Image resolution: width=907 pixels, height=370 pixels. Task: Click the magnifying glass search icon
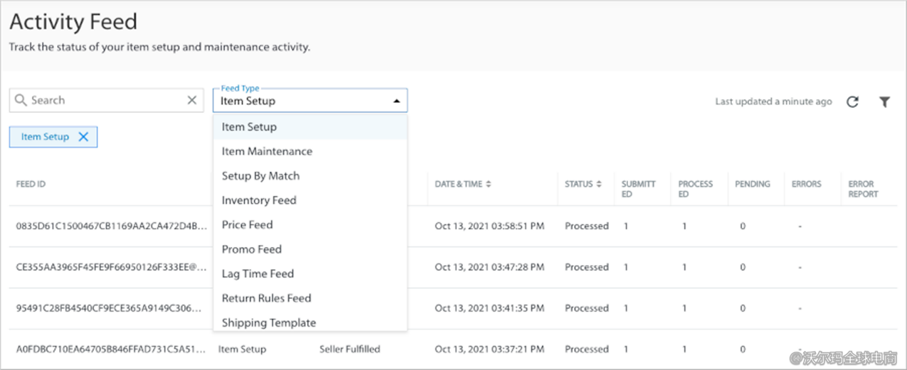pos(21,100)
